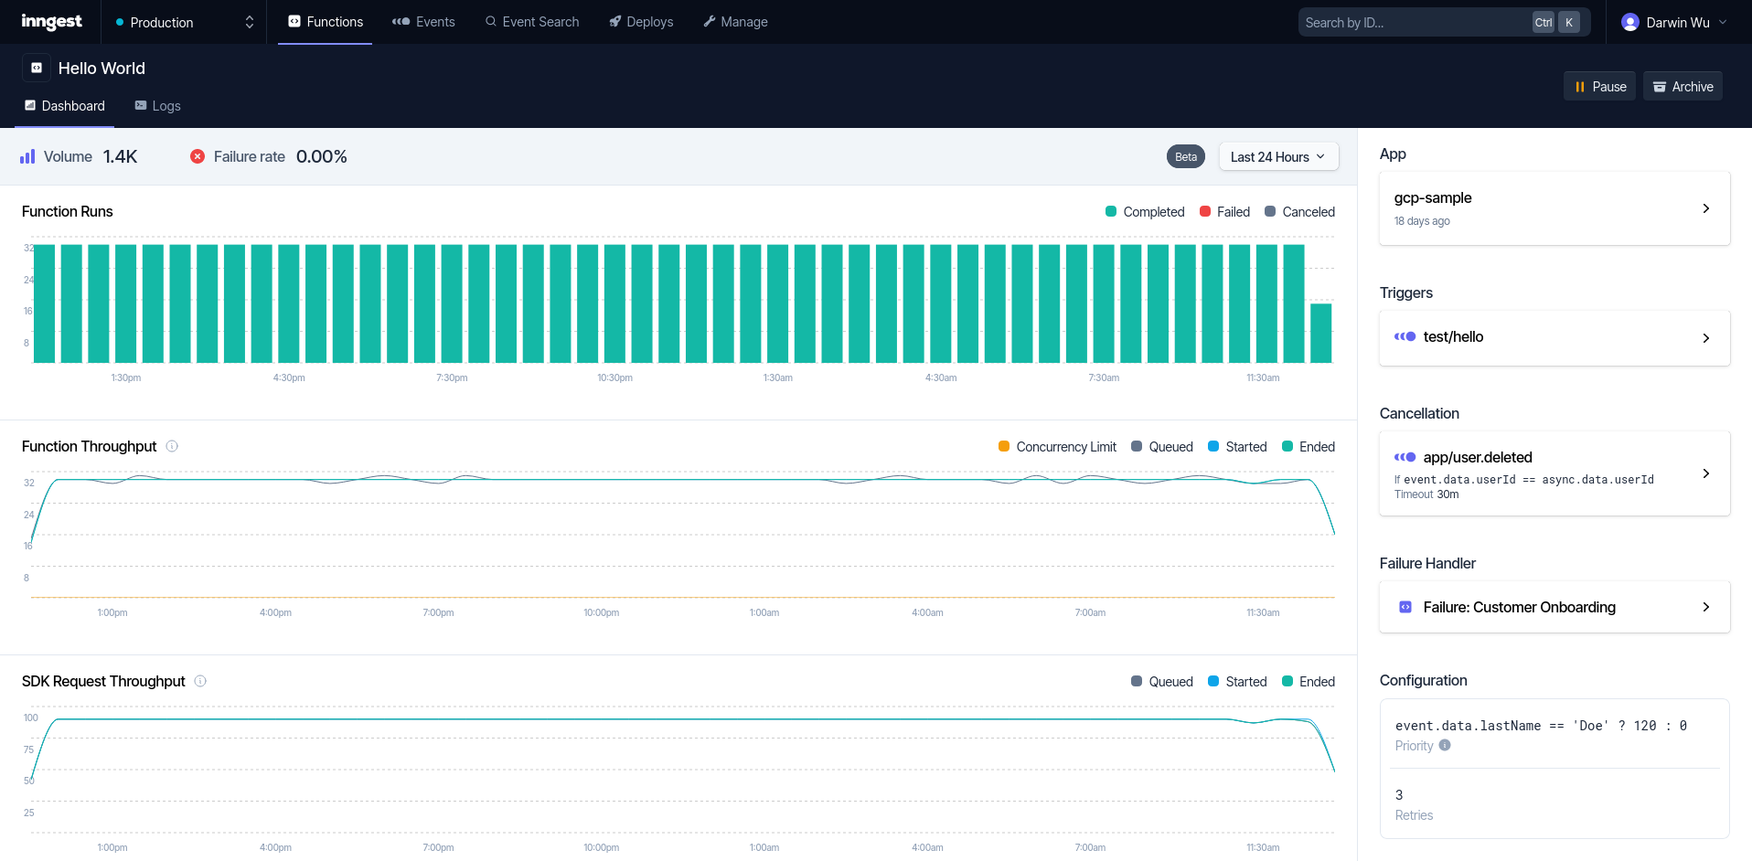1752x861 pixels.
Task: Open the Function Throughput info tooltip
Action: tap(172, 446)
